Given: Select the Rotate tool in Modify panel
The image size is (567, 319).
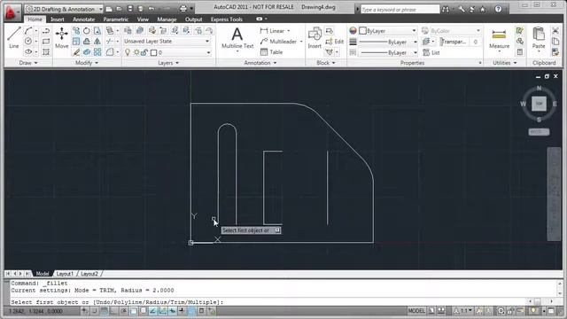Looking at the screenshot, I should point(87,31).
